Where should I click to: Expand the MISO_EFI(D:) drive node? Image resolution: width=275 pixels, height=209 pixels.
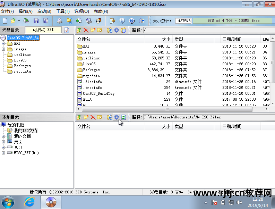(x=3, y=153)
